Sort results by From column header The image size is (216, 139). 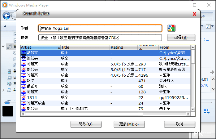tap(175, 47)
